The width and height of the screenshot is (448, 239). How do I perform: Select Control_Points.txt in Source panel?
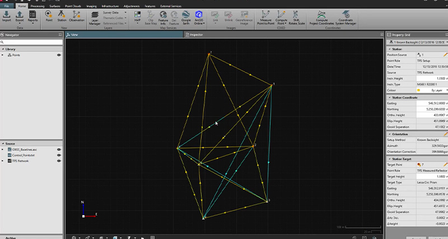click(x=23, y=155)
